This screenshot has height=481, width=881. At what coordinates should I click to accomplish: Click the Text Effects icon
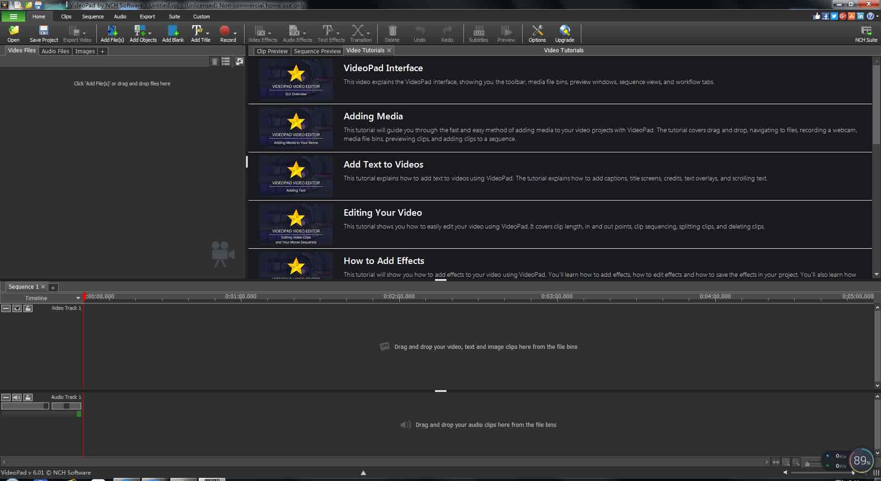(329, 32)
